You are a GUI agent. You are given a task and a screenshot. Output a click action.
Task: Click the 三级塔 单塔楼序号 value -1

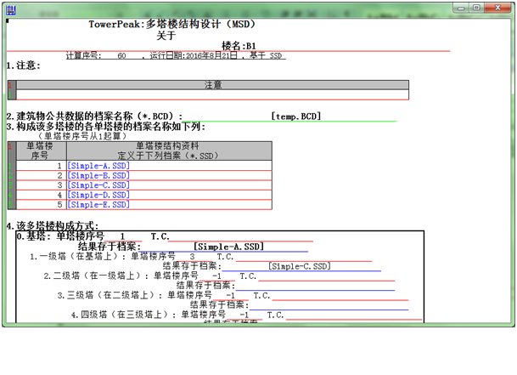[230, 295]
